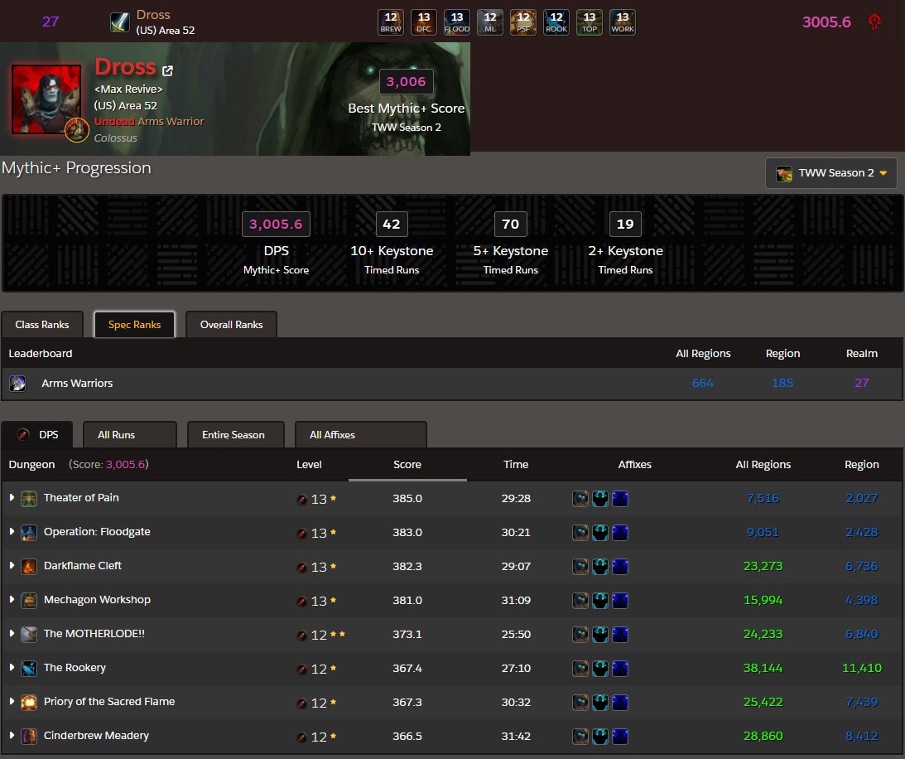Sort by All Regions column in dungeon table
This screenshot has width=905, height=759.
coord(763,464)
